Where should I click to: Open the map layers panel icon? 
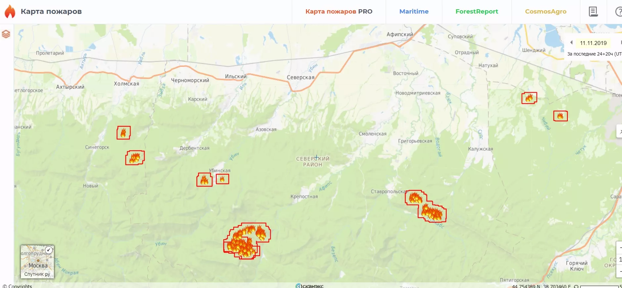[6, 34]
